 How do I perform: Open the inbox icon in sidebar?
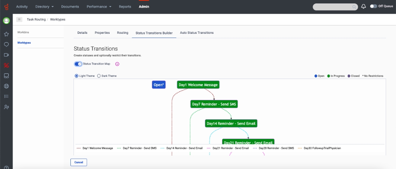coord(6,76)
